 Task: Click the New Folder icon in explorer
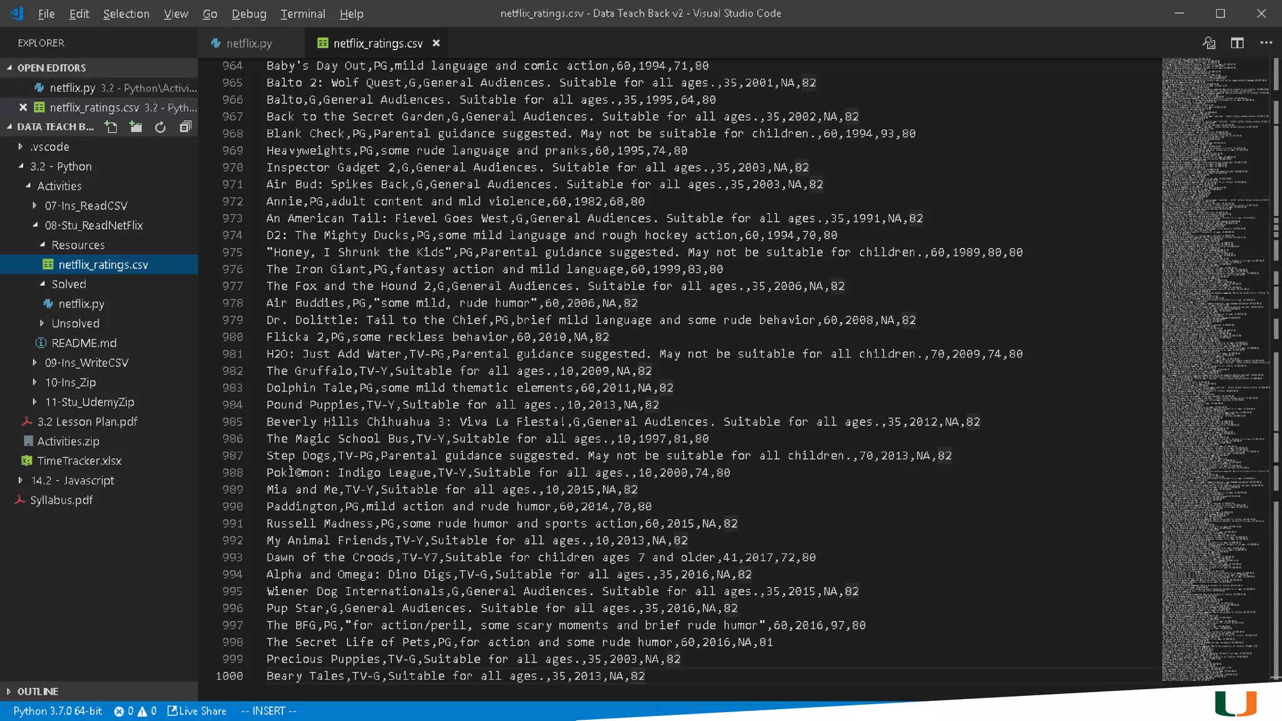pyautogui.click(x=136, y=127)
